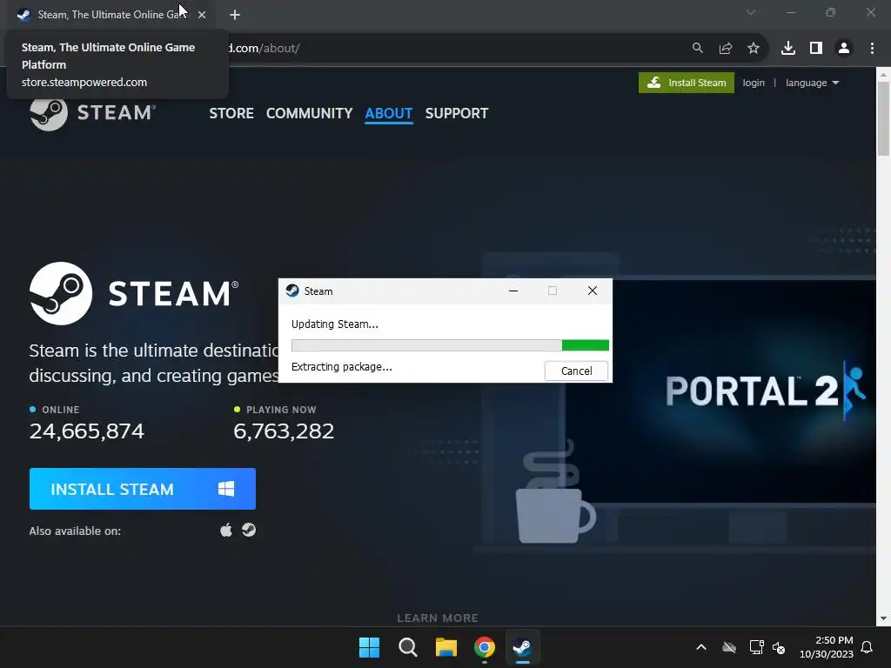Click the scrollbar down arrow
Screen dimensions: 891x668
coord(883,618)
